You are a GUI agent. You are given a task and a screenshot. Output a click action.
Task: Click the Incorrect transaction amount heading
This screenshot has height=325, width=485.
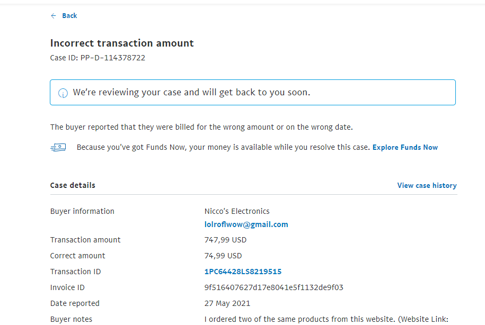[x=122, y=43]
